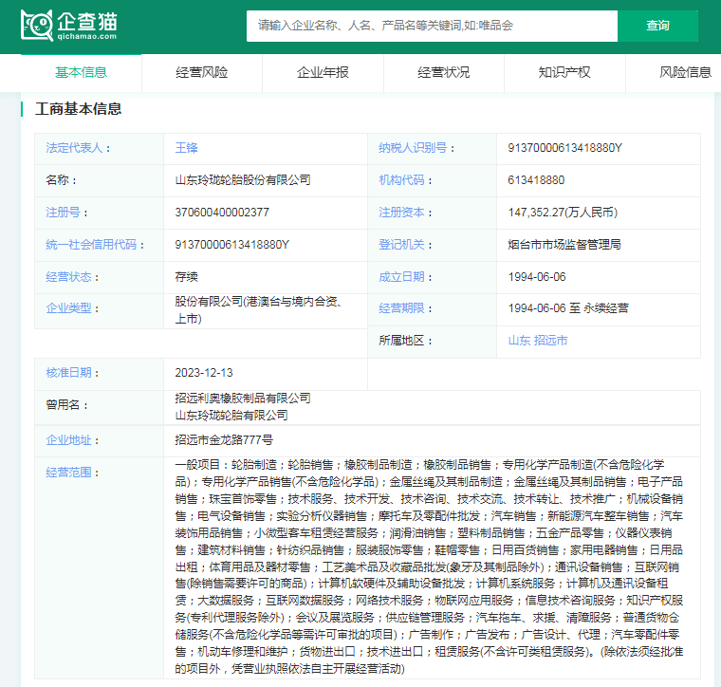
Task: Click the 工商基本信息 section heading
Action: click(x=79, y=109)
